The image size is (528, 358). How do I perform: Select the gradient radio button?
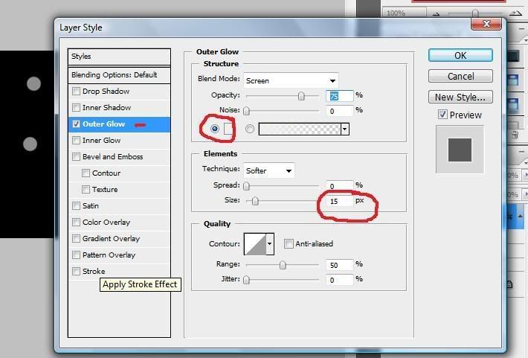pos(250,129)
